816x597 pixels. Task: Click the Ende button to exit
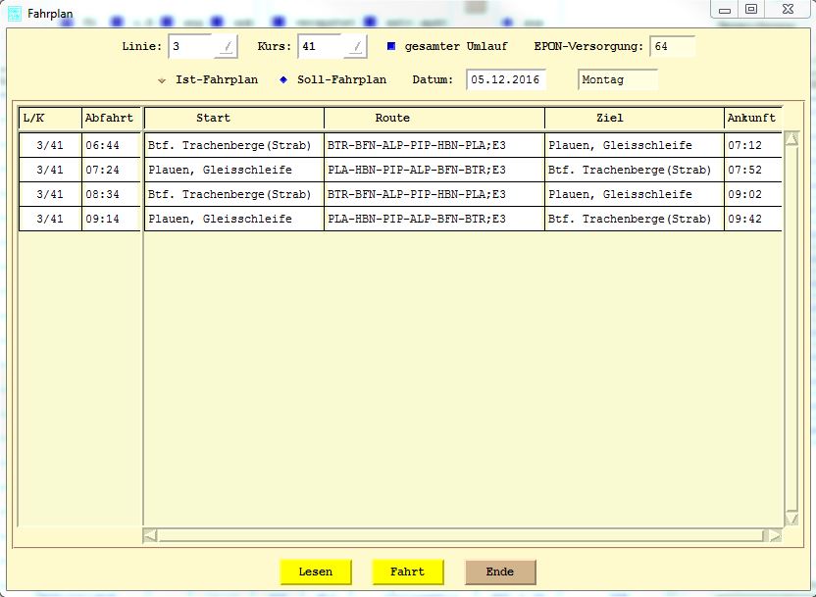[500, 572]
